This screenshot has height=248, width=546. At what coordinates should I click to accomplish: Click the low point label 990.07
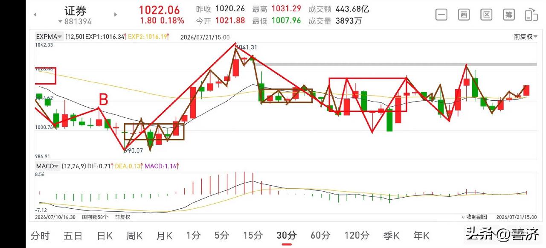[x=133, y=151]
